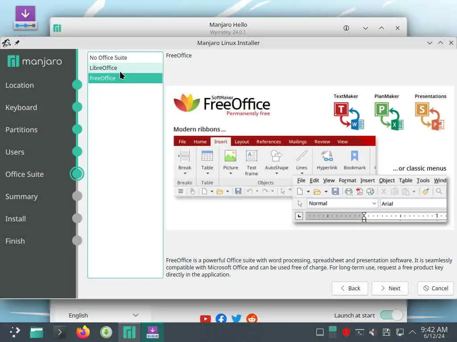Screen dimensions: 457x342
Task: Open the Reddit link in Manjaro Hello
Action: (x=252, y=319)
